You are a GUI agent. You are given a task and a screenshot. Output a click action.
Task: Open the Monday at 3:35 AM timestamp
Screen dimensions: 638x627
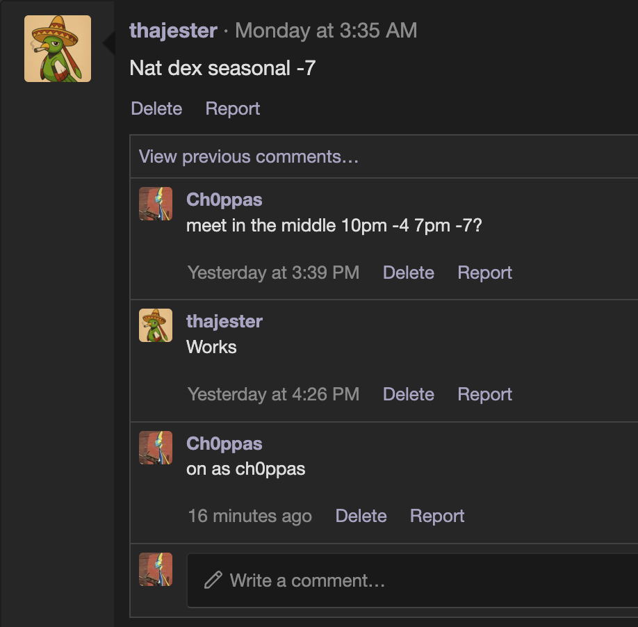(x=326, y=31)
